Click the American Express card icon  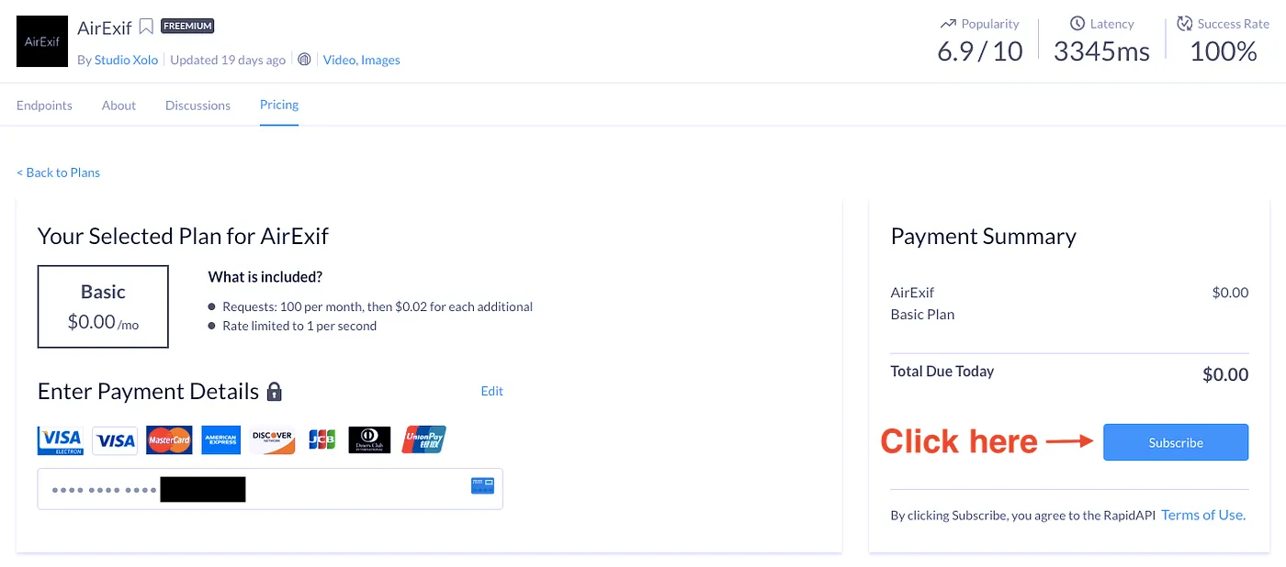[221, 440]
